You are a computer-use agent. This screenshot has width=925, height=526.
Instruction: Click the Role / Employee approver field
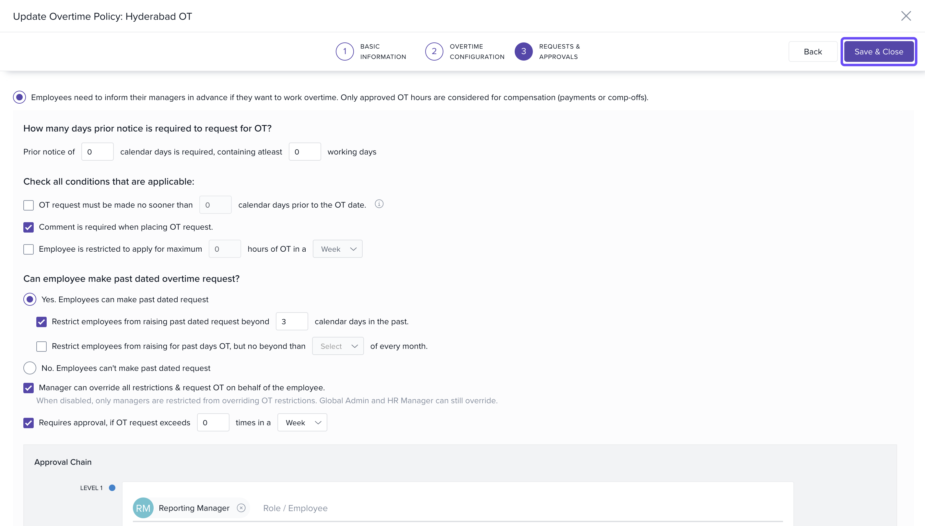295,508
